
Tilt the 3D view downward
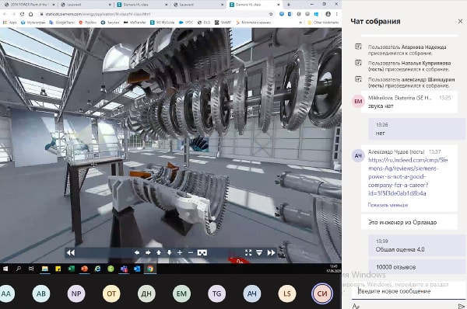pyautogui.click(x=169, y=252)
